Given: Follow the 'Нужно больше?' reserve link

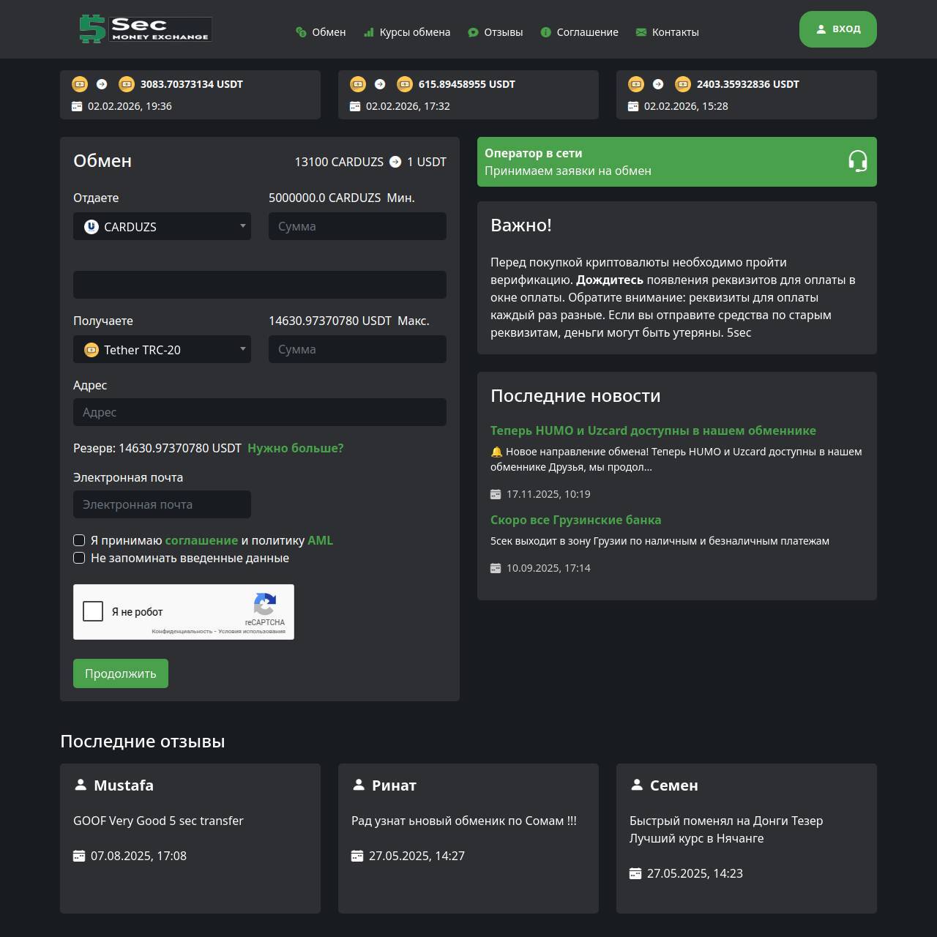Looking at the screenshot, I should [295, 448].
